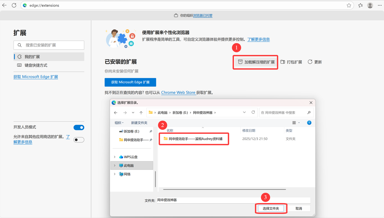Click the search icon in extensions search box

click(19, 45)
